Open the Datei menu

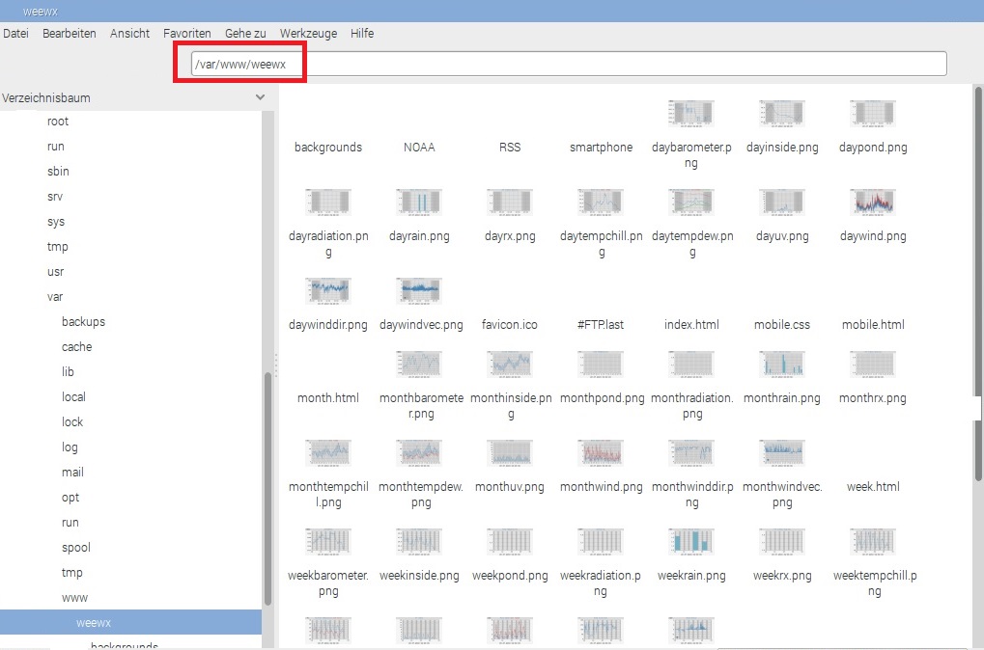coord(15,33)
